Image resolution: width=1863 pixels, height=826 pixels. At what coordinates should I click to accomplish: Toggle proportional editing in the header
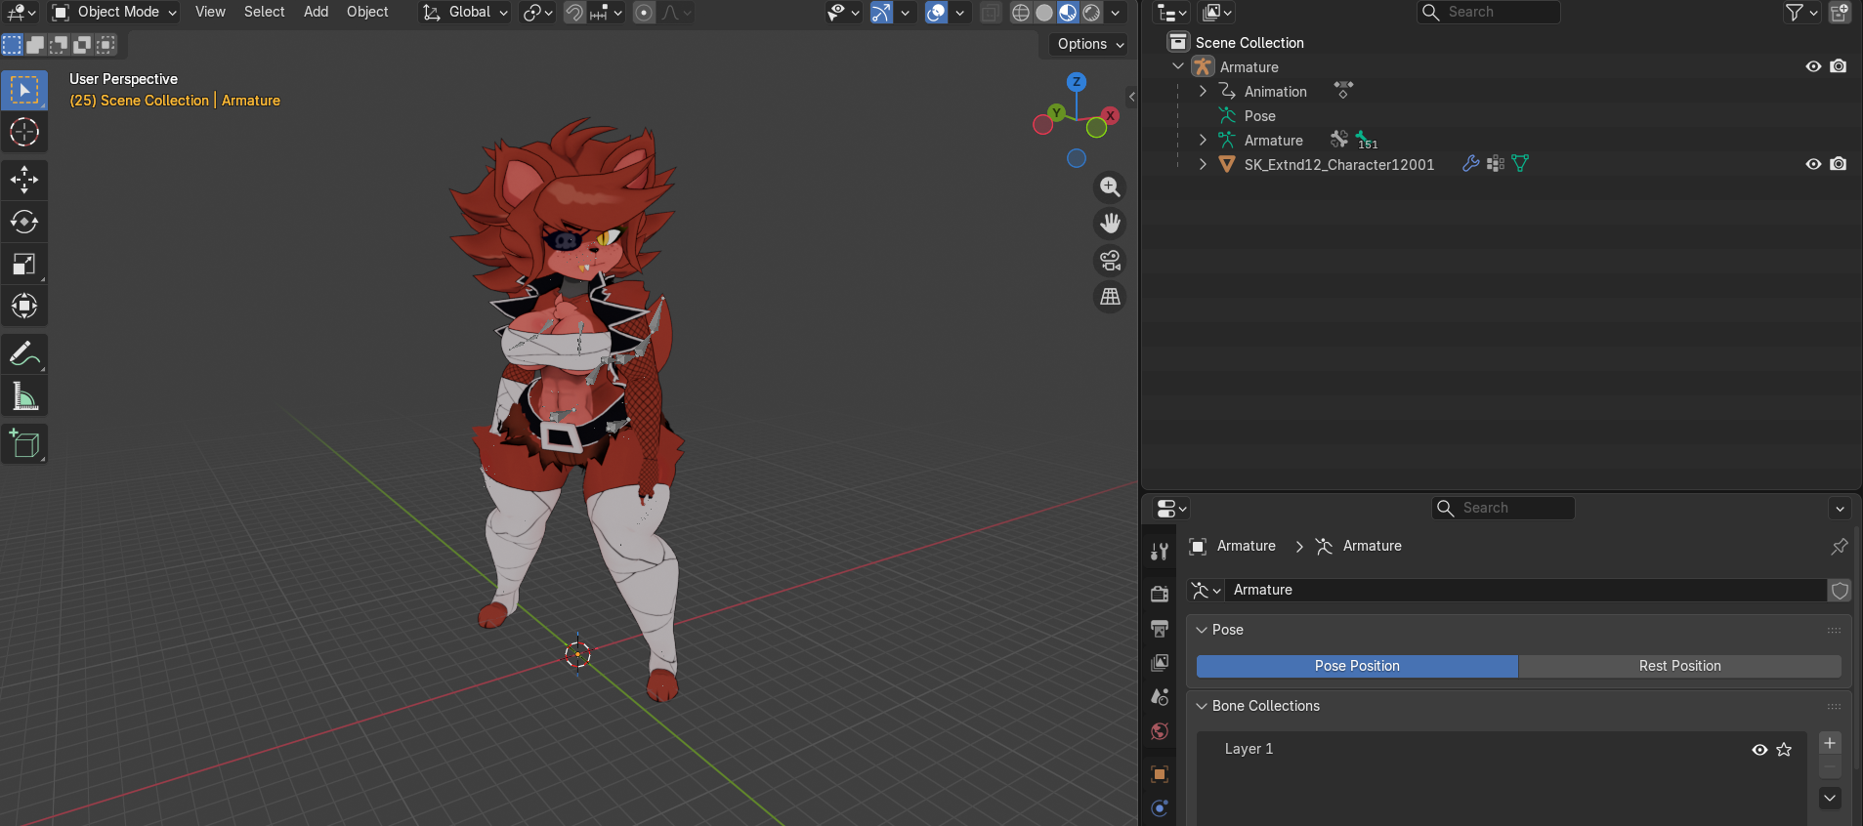click(644, 13)
